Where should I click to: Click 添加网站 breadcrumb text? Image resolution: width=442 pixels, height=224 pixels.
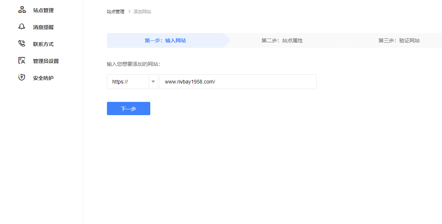coord(142,12)
